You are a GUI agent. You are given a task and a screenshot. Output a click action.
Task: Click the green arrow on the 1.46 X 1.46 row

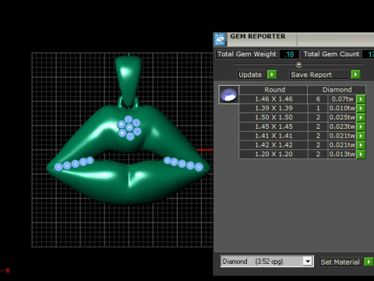point(361,99)
